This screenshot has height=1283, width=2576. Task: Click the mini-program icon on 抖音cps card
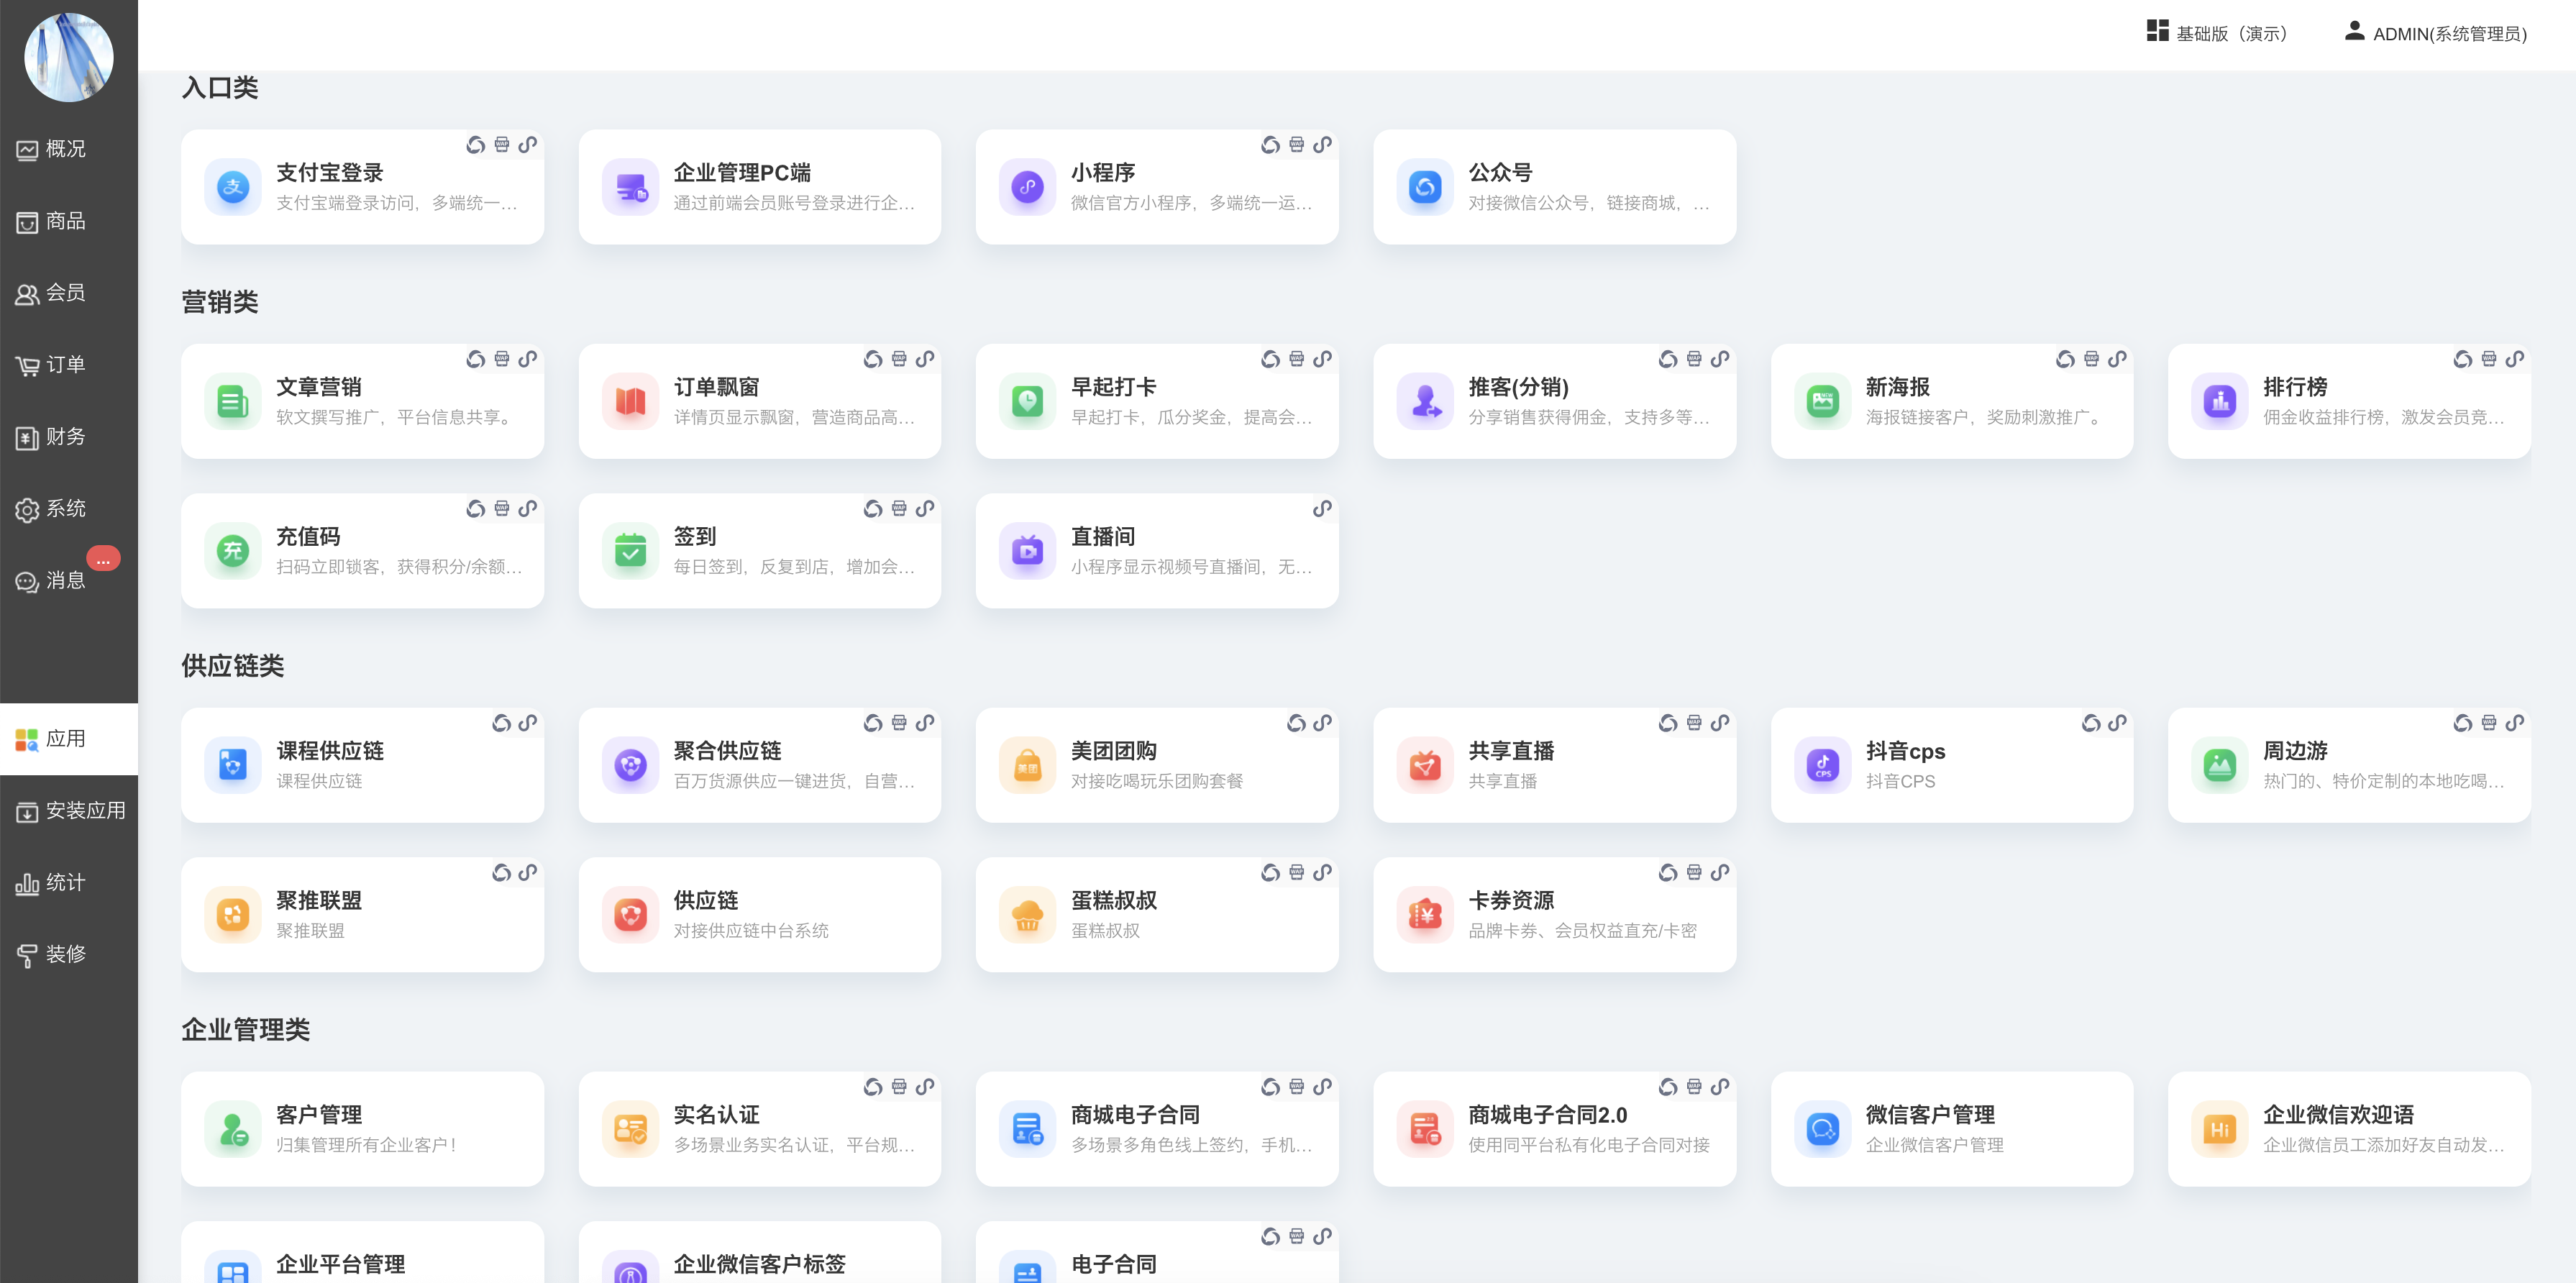2091,723
